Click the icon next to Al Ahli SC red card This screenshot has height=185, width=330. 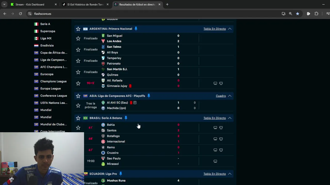coord(135,103)
